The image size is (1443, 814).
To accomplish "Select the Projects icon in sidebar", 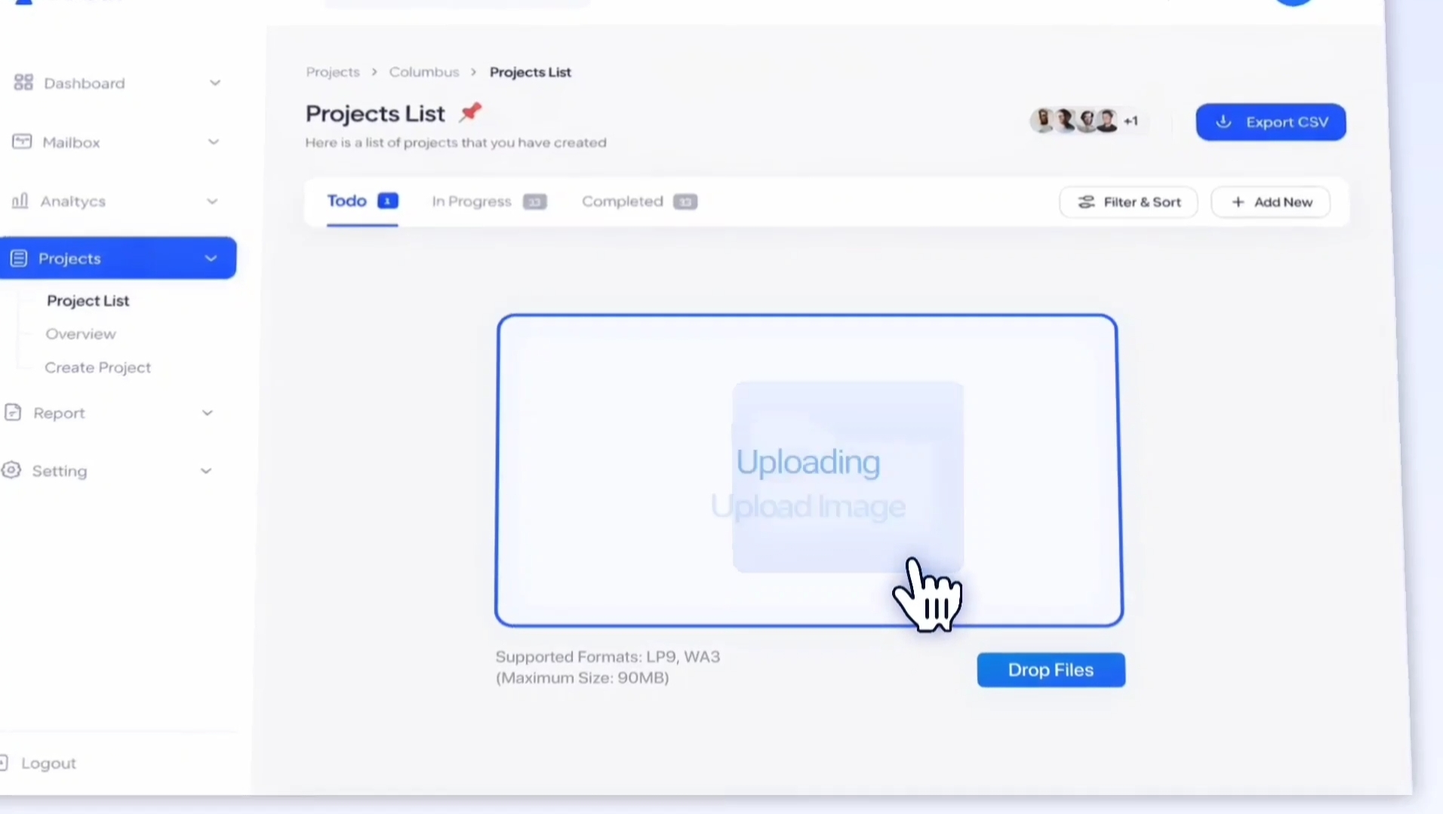I will (18, 258).
